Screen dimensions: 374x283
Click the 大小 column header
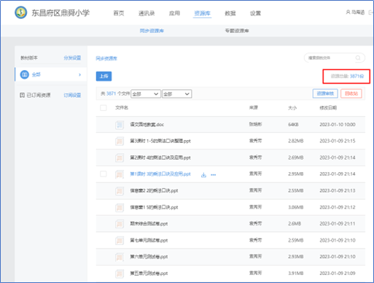click(x=292, y=108)
